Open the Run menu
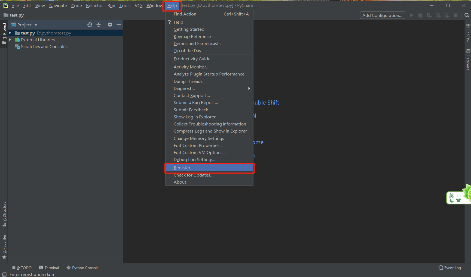 (x=111, y=5)
